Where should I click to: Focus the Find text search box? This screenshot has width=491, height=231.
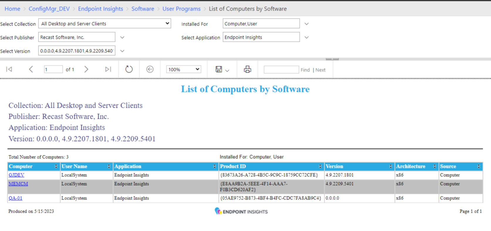click(281, 70)
